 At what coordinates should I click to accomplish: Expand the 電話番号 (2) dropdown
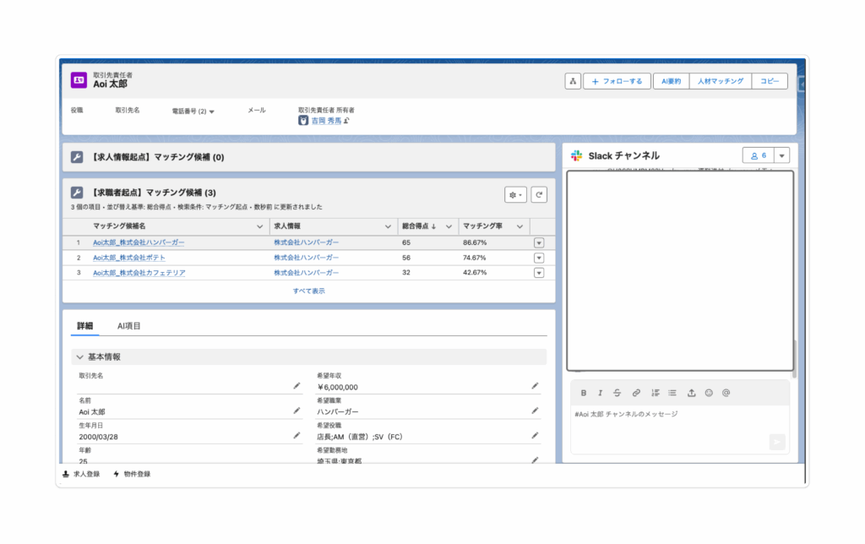click(x=211, y=112)
